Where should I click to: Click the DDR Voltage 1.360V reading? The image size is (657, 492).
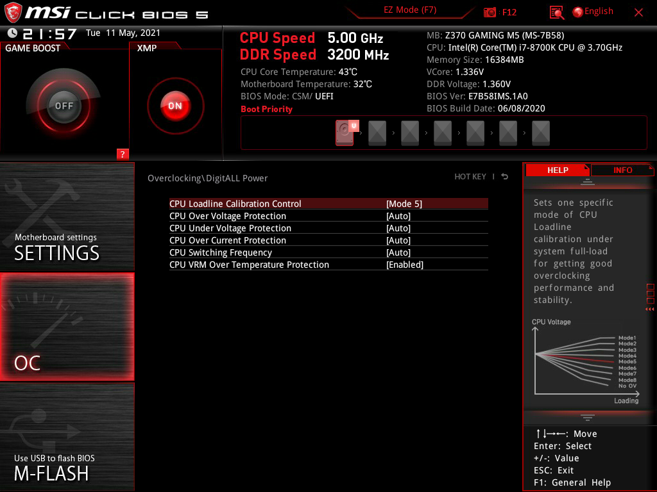click(x=468, y=84)
